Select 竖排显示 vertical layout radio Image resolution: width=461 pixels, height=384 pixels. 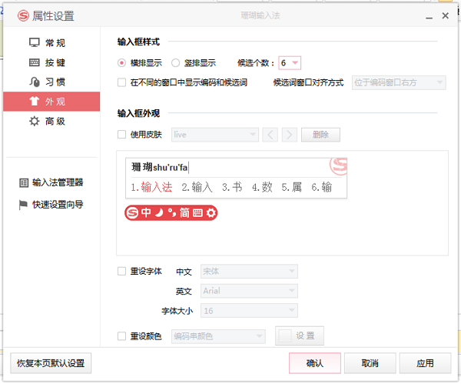175,63
